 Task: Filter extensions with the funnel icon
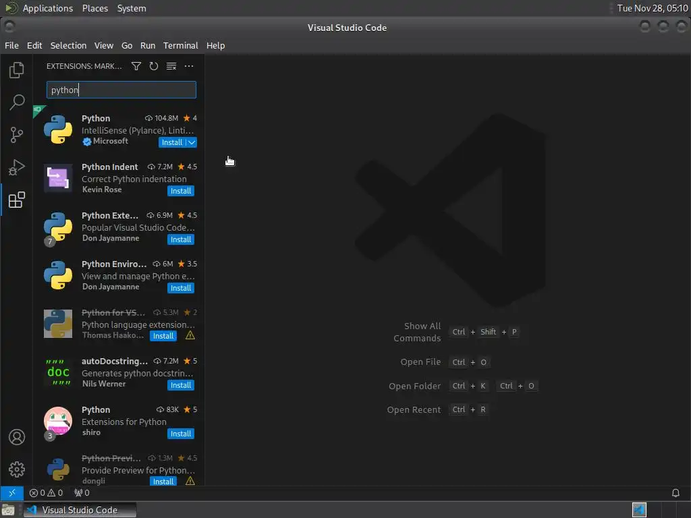tap(136, 66)
